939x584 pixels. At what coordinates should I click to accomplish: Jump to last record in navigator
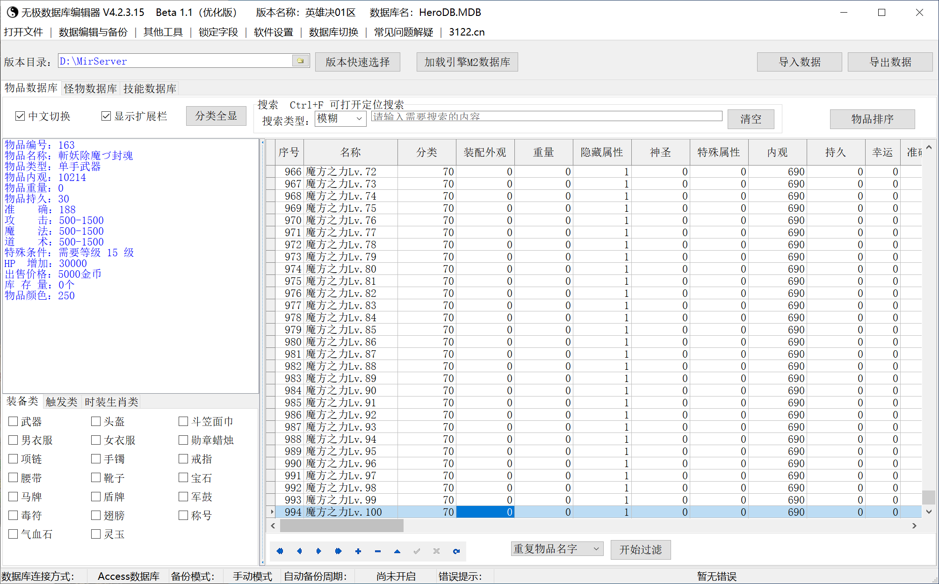[339, 551]
